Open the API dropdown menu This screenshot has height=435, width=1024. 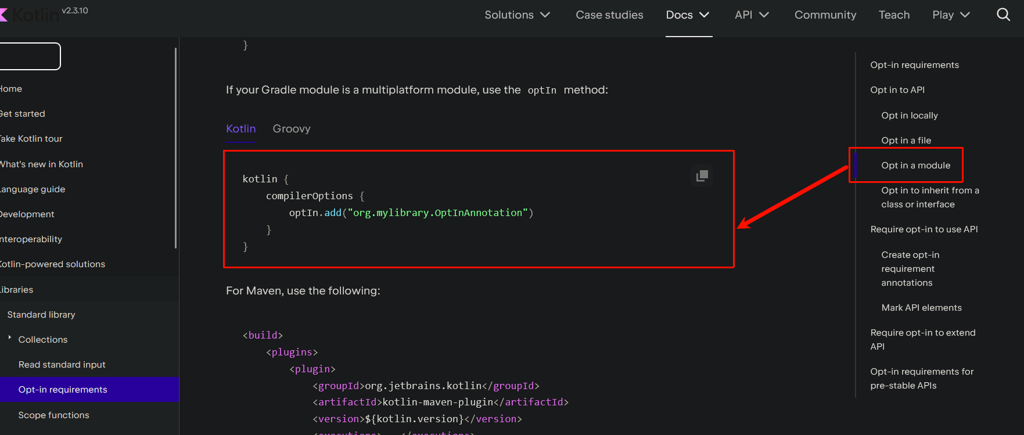coord(752,15)
